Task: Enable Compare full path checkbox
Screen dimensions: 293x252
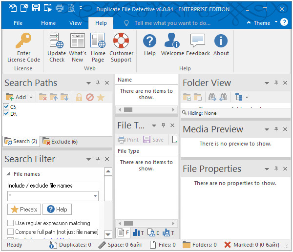Action: click(x=11, y=232)
